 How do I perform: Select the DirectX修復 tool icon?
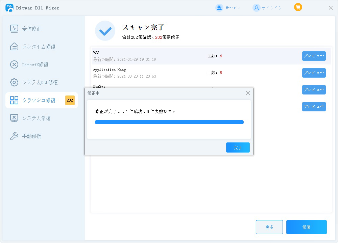(x=14, y=64)
